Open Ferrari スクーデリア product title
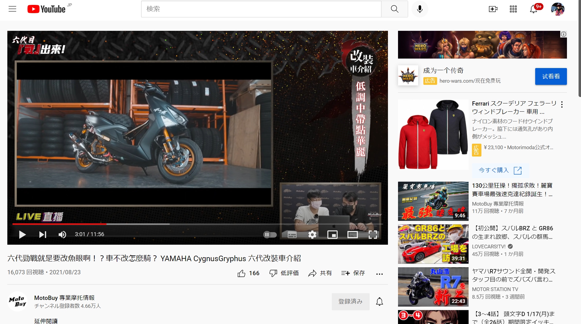This screenshot has height=324, width=581. (514, 107)
